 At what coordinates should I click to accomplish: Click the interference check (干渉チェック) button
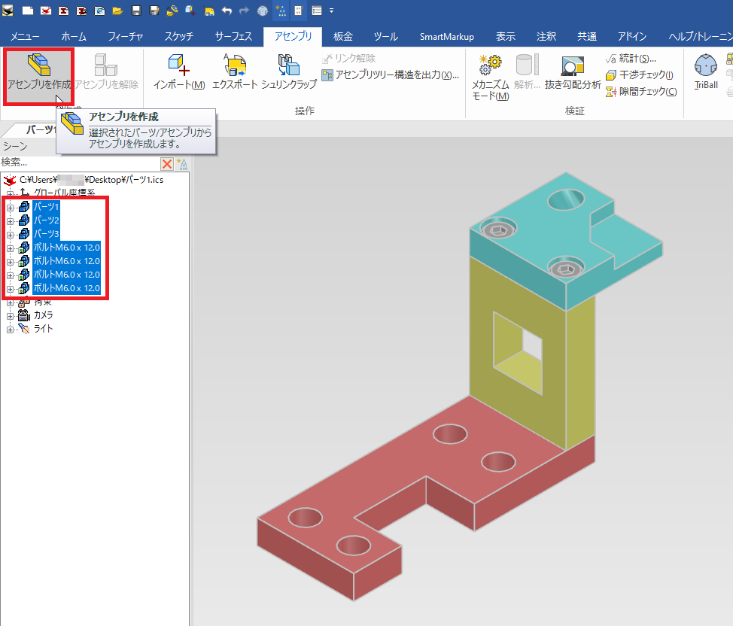(639, 74)
